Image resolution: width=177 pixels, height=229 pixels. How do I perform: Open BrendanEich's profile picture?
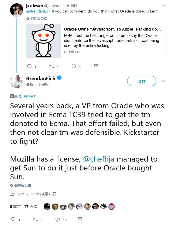pos(17,81)
